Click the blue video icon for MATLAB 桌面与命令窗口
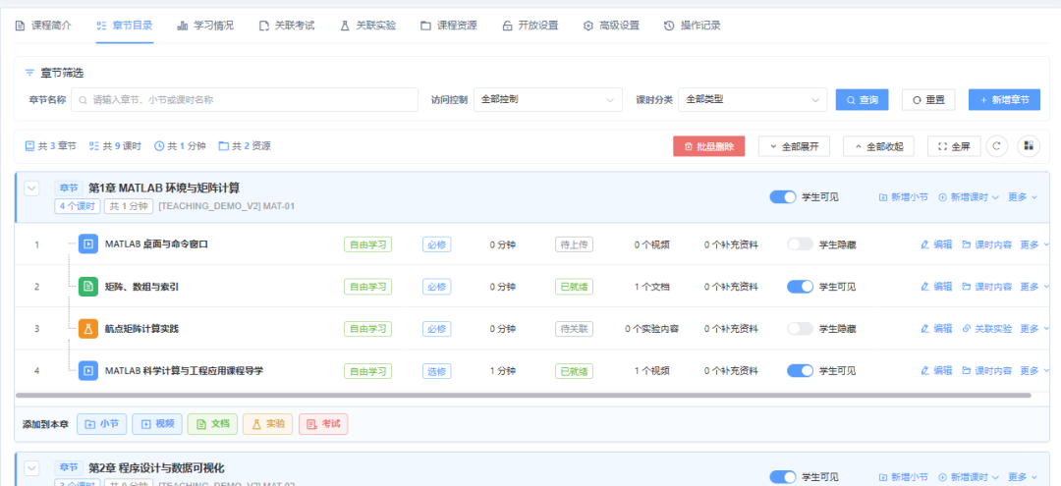 point(88,244)
